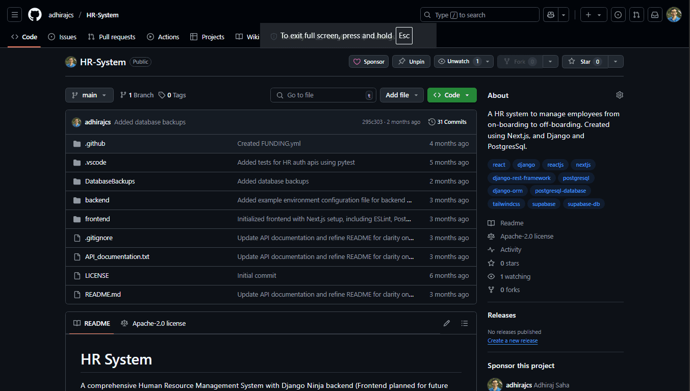This screenshot has width=690, height=391.
Task: Open the 1 Branch link
Action: [x=137, y=95]
